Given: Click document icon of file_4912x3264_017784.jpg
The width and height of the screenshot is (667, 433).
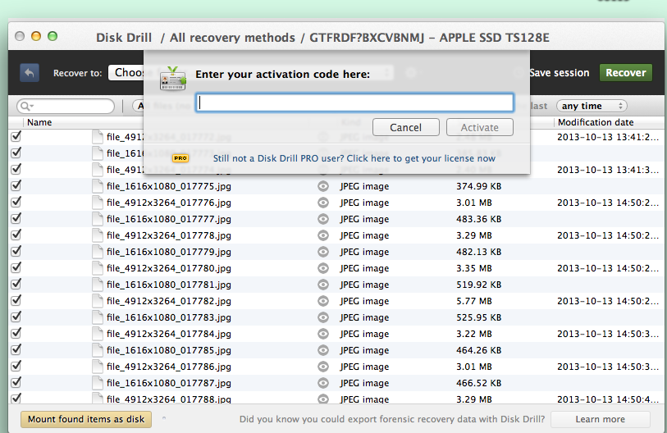Looking at the screenshot, I should point(98,334).
